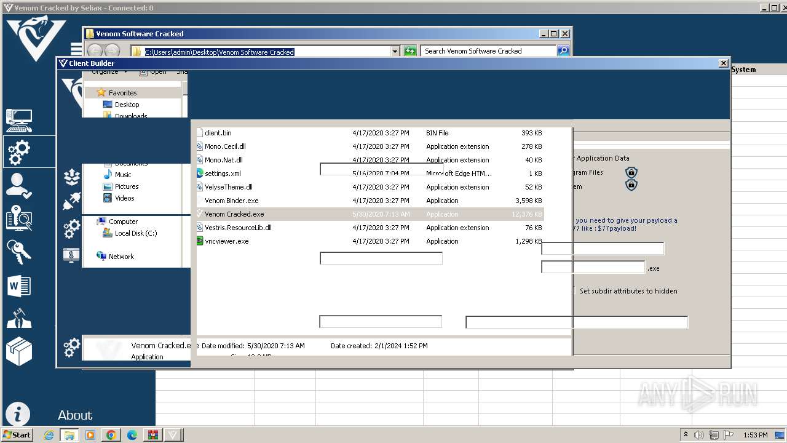
Task: Select the stacked boxes install icon in Client Builder
Action: tap(72, 177)
